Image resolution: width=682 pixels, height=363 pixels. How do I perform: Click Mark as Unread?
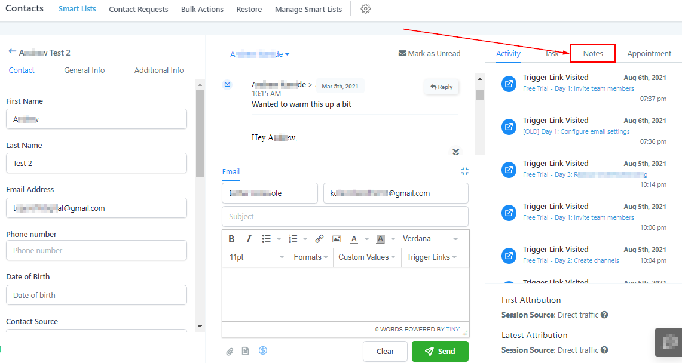coord(429,54)
